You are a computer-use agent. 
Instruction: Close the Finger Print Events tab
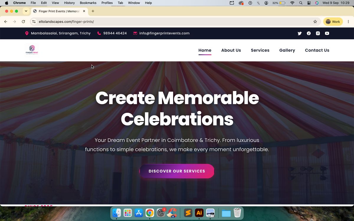pyautogui.click(x=84, y=11)
